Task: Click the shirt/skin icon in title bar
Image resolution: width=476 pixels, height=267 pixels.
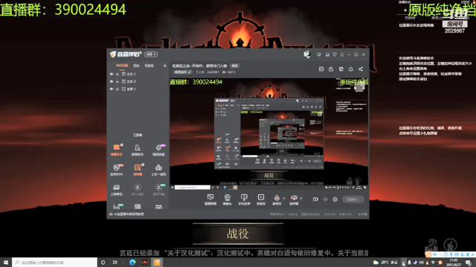Action: coord(335,54)
